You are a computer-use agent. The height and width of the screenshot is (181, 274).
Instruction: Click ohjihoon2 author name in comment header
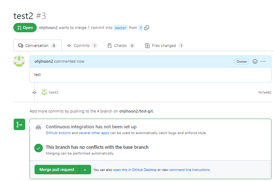pyautogui.click(x=44, y=61)
